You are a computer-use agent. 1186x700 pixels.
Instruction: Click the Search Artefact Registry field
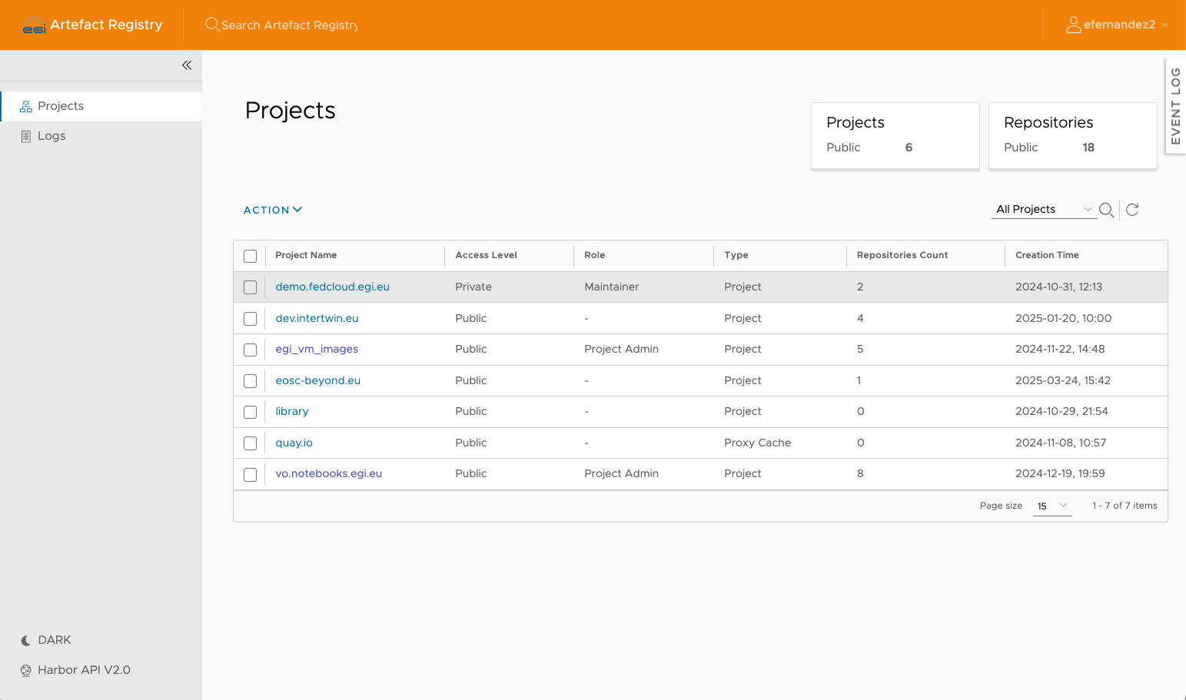tap(290, 25)
